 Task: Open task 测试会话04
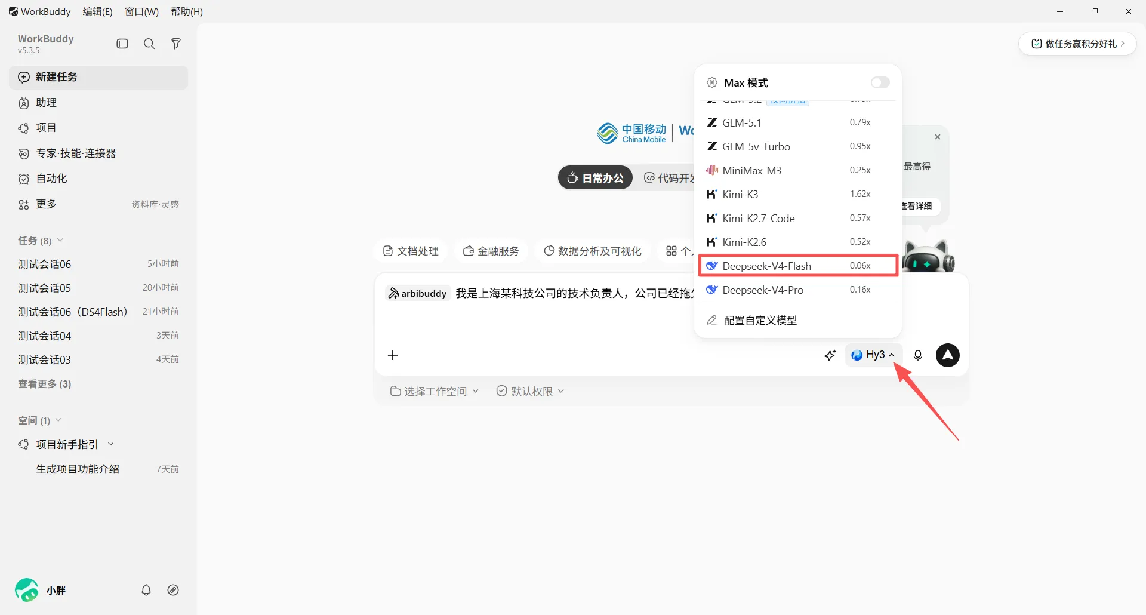(x=98, y=336)
